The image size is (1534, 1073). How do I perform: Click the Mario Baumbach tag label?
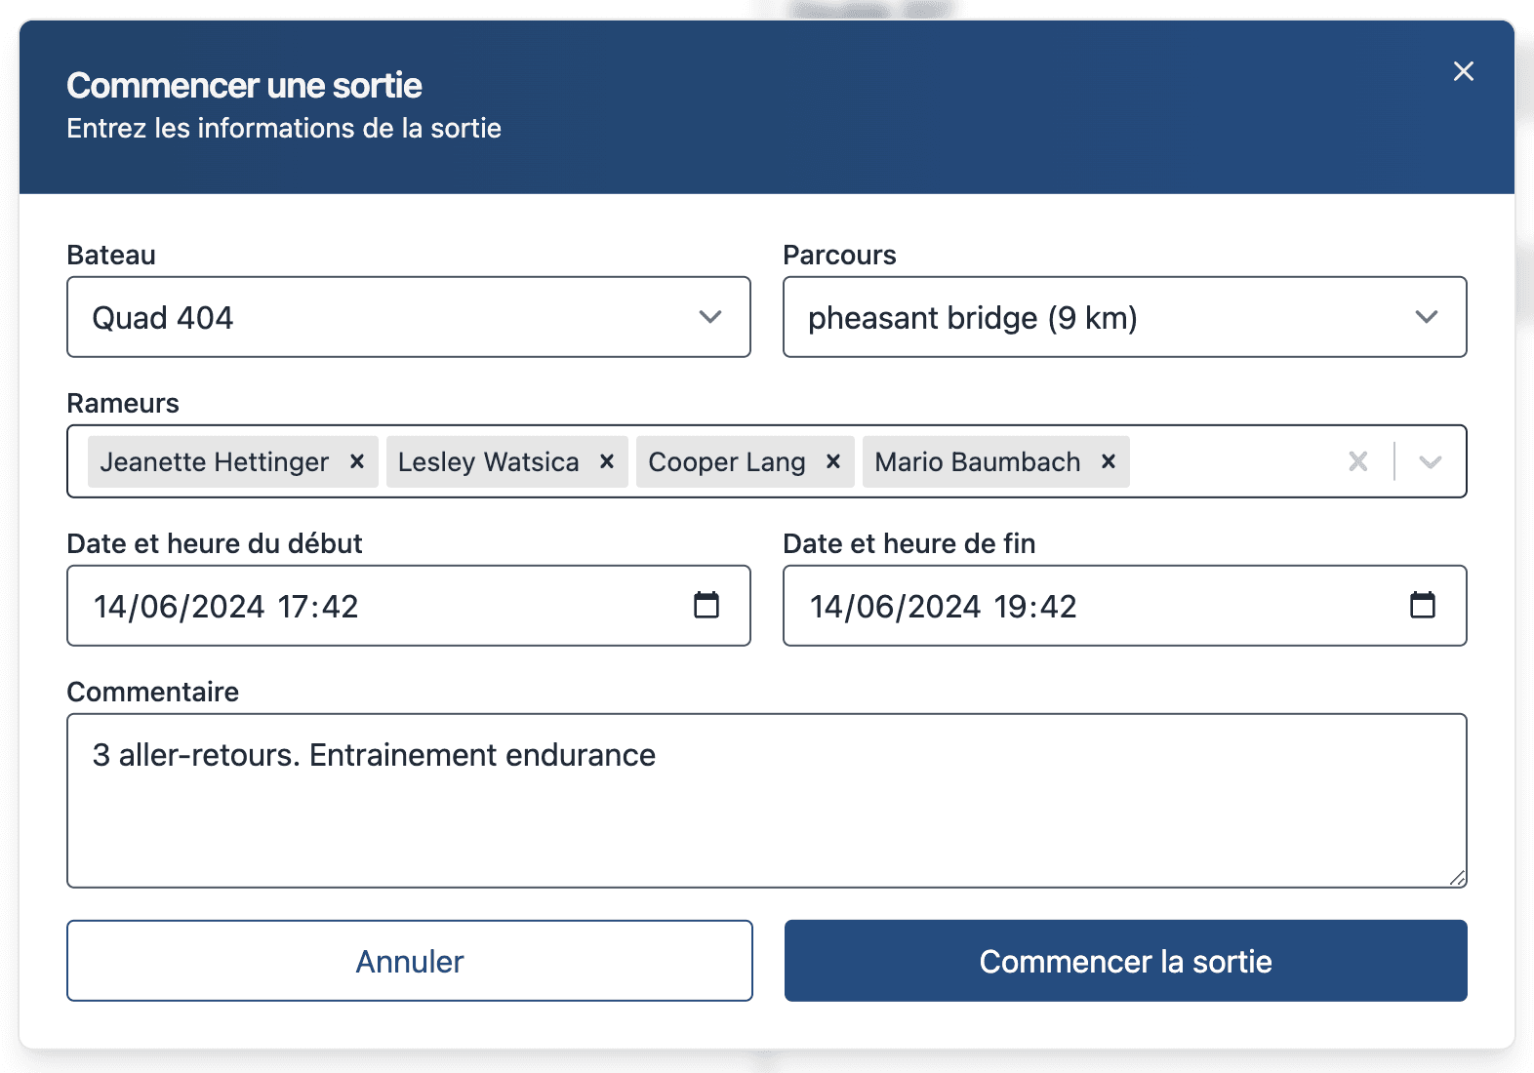(x=977, y=461)
